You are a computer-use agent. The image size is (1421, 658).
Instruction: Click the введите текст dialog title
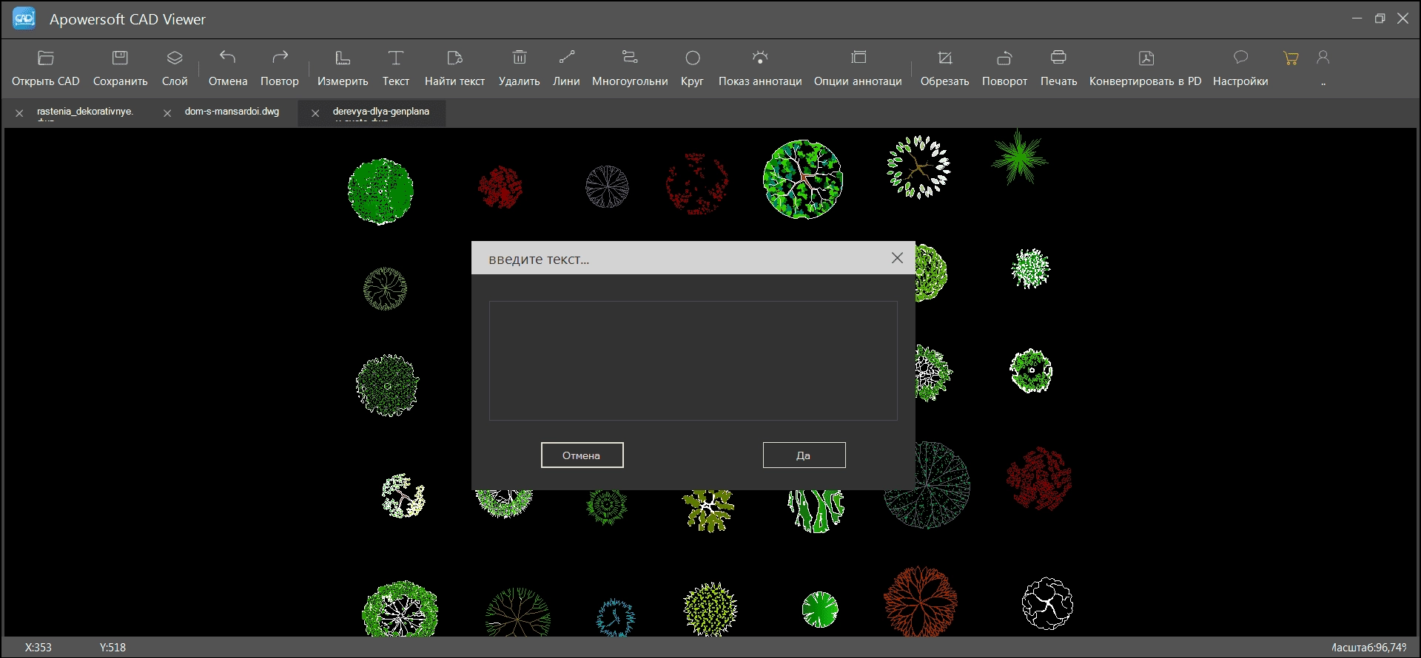click(539, 260)
